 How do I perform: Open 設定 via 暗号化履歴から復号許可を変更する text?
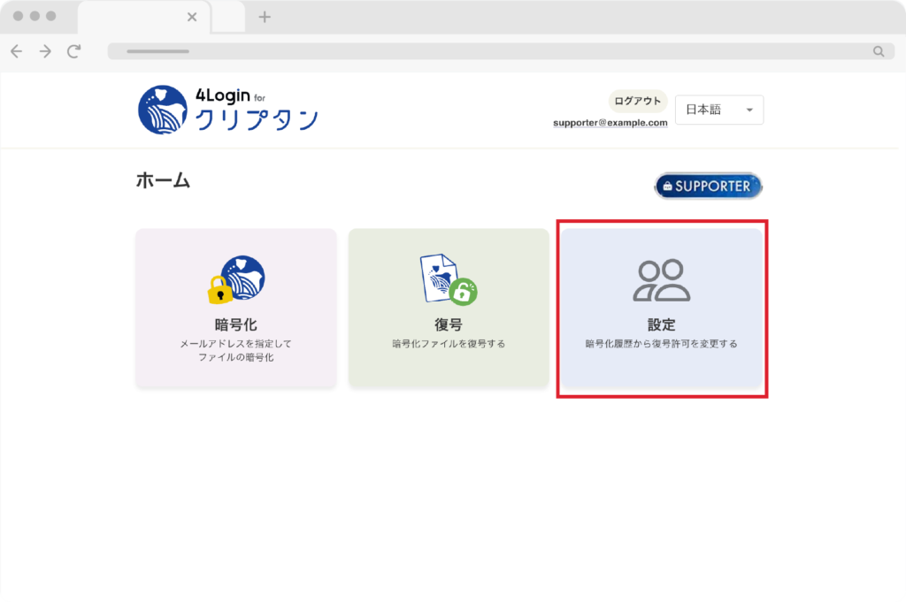(661, 343)
